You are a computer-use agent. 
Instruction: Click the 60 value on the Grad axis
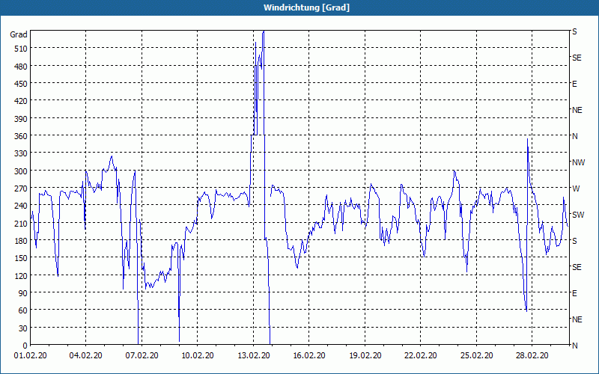23,310
